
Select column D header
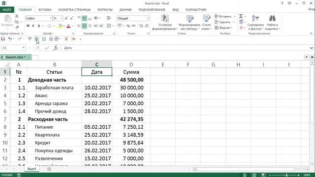coord(131,64)
